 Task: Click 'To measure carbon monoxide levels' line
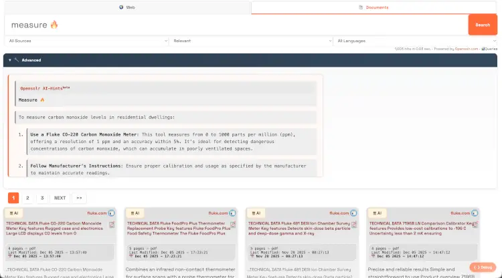(96, 117)
